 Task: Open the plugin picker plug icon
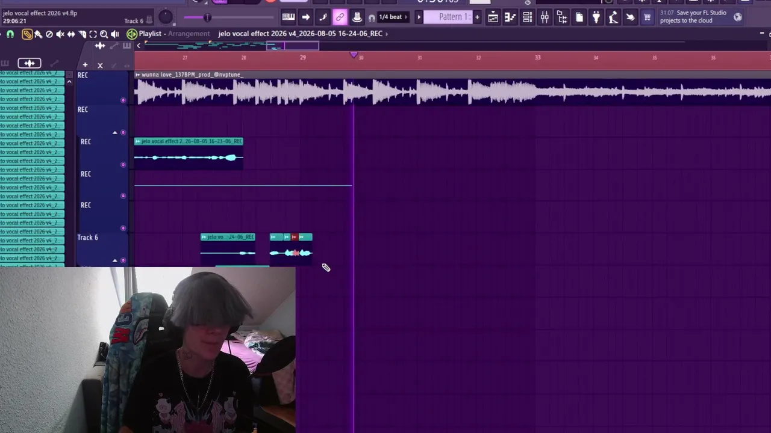coord(596,17)
